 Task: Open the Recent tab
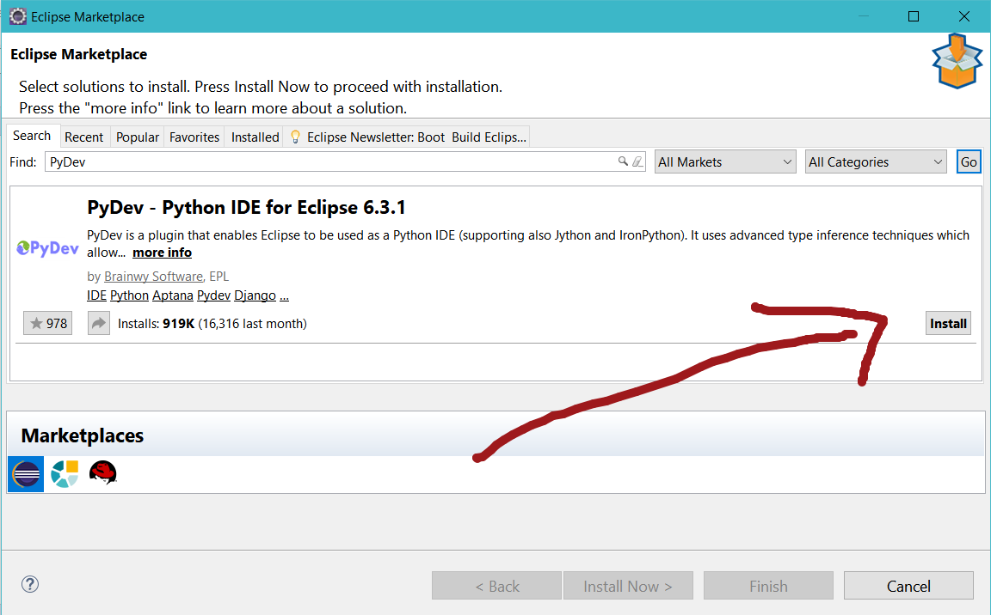pyautogui.click(x=84, y=137)
